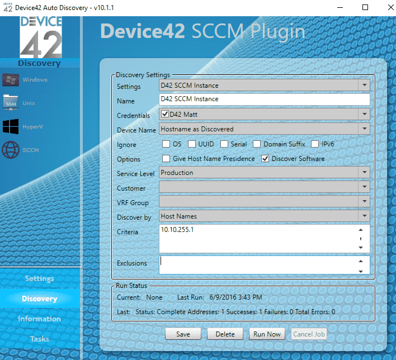Open the Windows discovery icon
This screenshot has height=360, width=396.
(x=11, y=80)
